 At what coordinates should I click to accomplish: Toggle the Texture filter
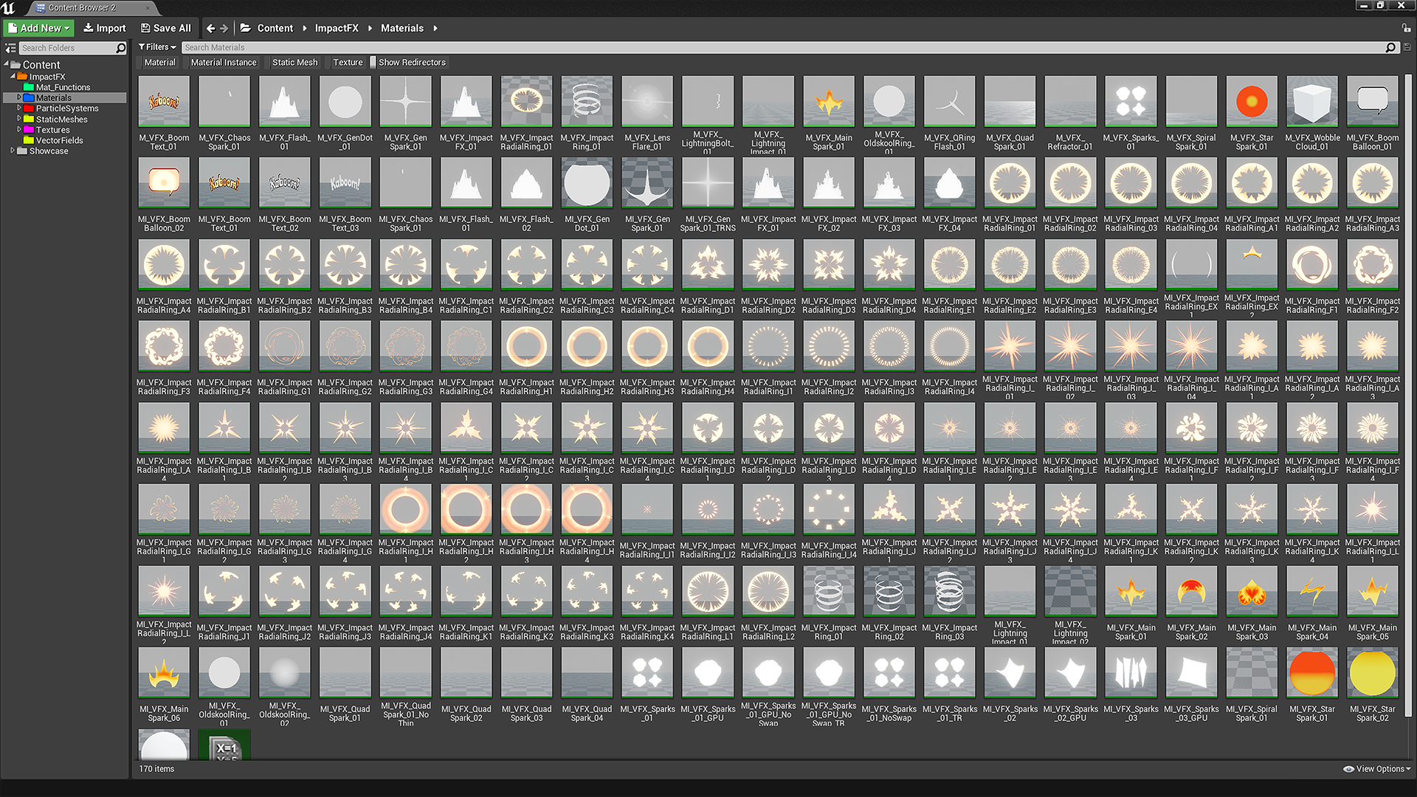(x=345, y=63)
